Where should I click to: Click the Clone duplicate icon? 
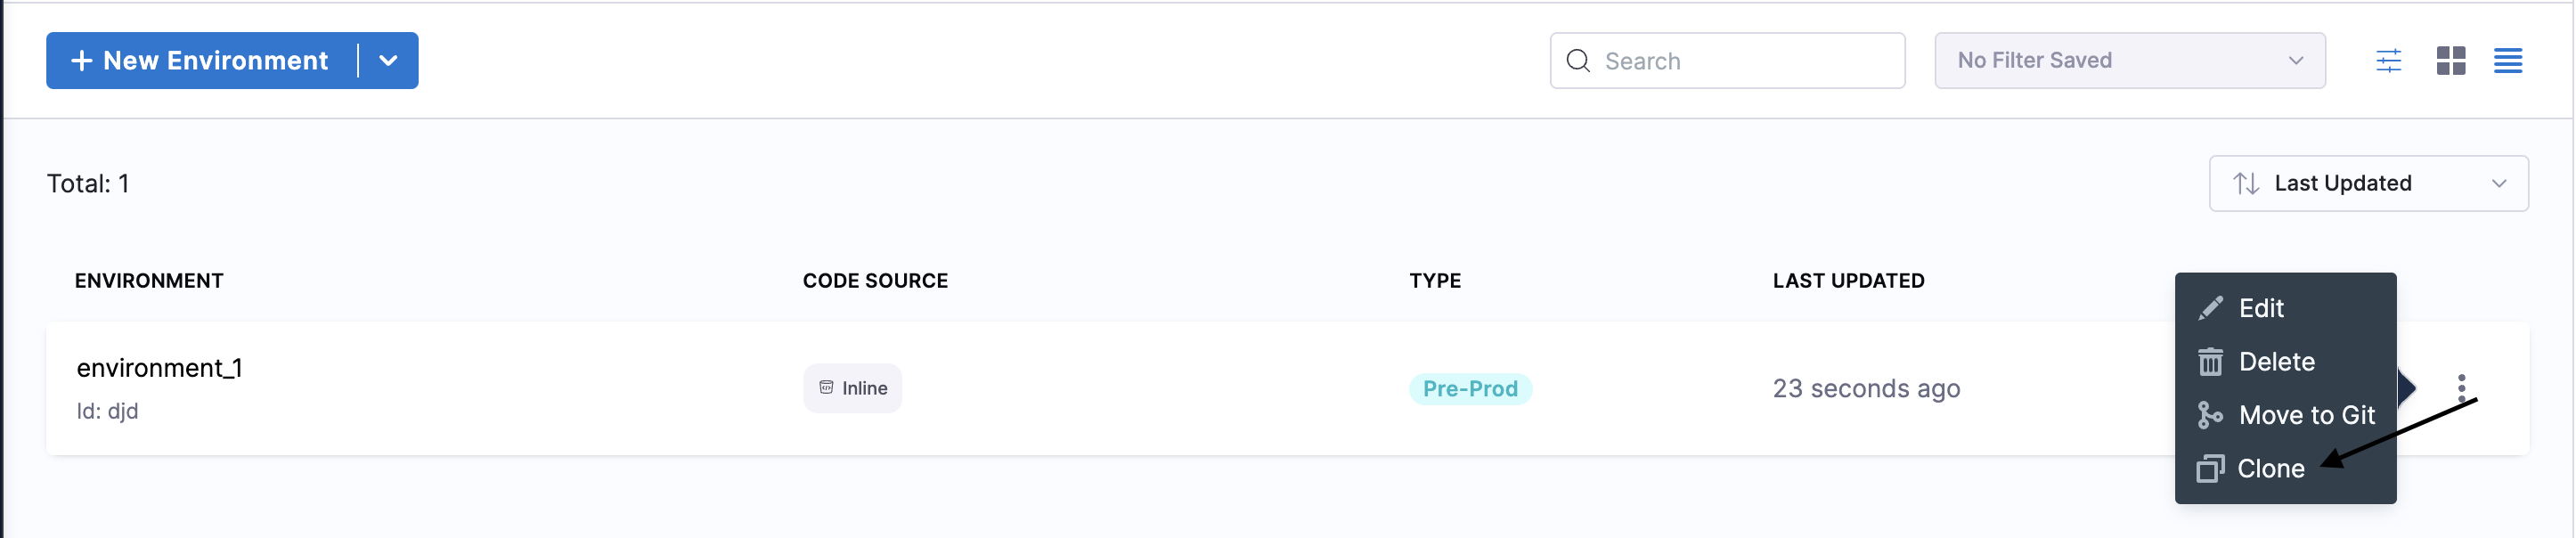tap(2210, 468)
